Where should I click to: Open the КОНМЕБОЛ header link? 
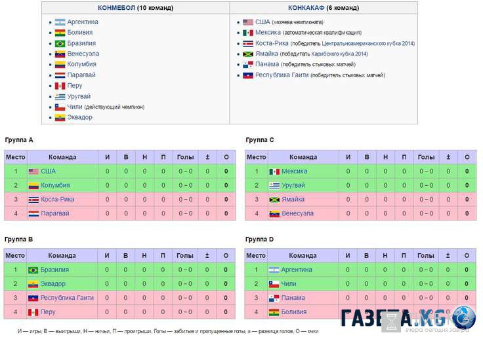(x=116, y=8)
